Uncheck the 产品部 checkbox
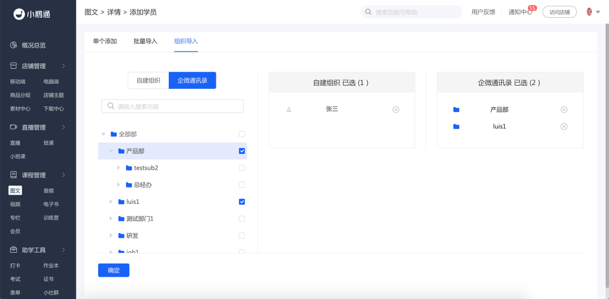 [x=242, y=151]
